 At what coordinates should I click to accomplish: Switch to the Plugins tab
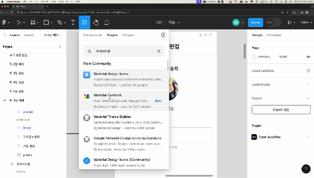tap(112, 35)
